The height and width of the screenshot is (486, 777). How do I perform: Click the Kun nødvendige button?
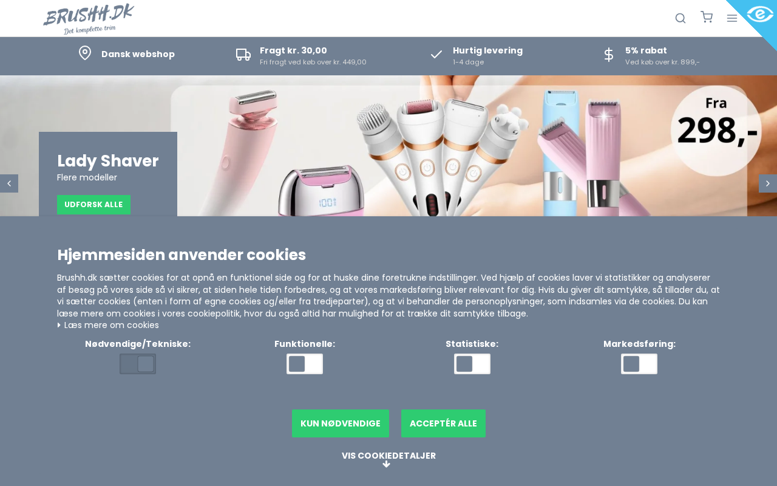[341, 423]
